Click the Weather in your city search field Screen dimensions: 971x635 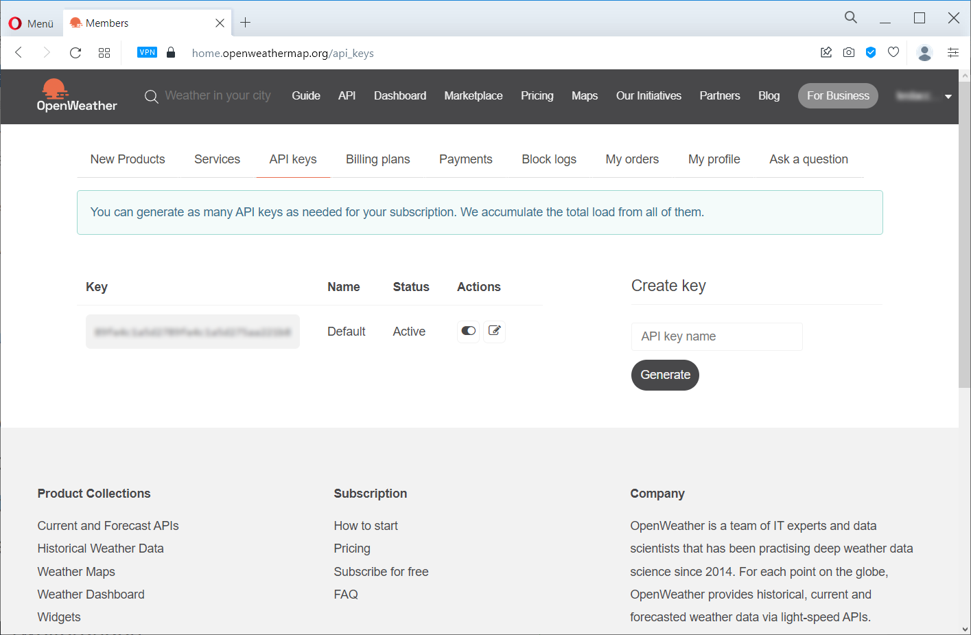click(x=218, y=96)
